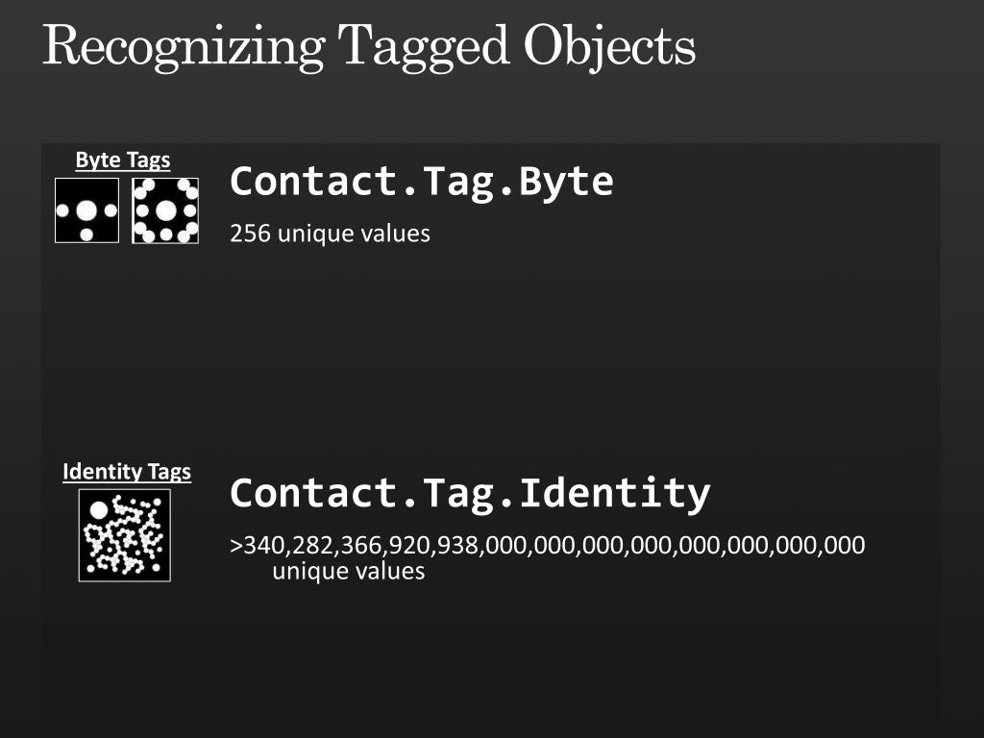Click 'unique values' under the Identity number
Image resolution: width=984 pixels, height=738 pixels.
pyautogui.click(x=348, y=571)
